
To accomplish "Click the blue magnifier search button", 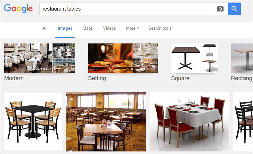I will 234,9.
